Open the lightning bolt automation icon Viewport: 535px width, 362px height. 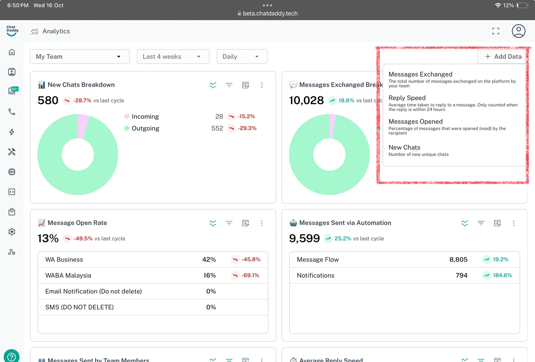tap(12, 132)
